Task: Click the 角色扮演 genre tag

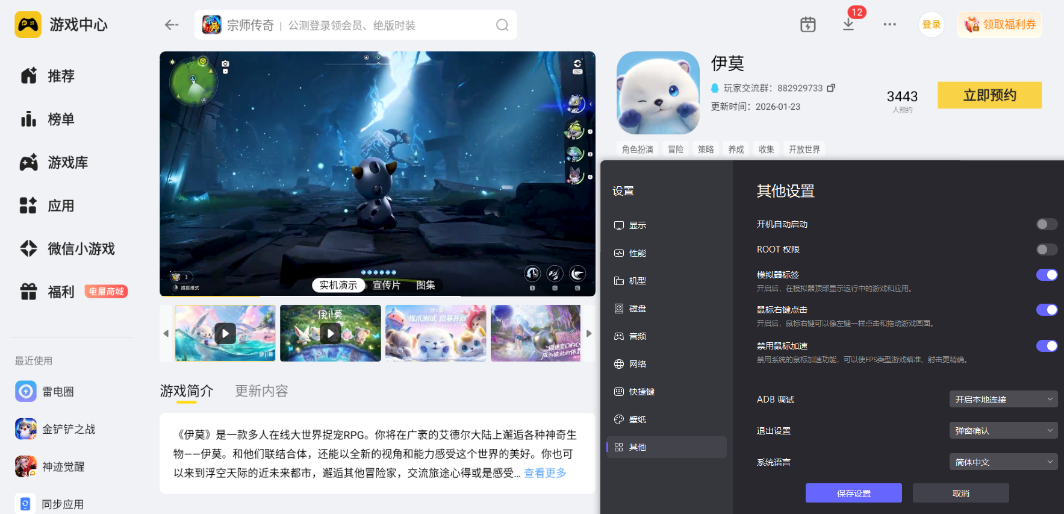Action: pyautogui.click(x=638, y=149)
